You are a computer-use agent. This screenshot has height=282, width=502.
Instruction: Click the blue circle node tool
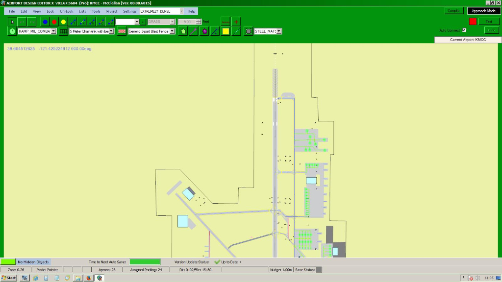coord(45,22)
